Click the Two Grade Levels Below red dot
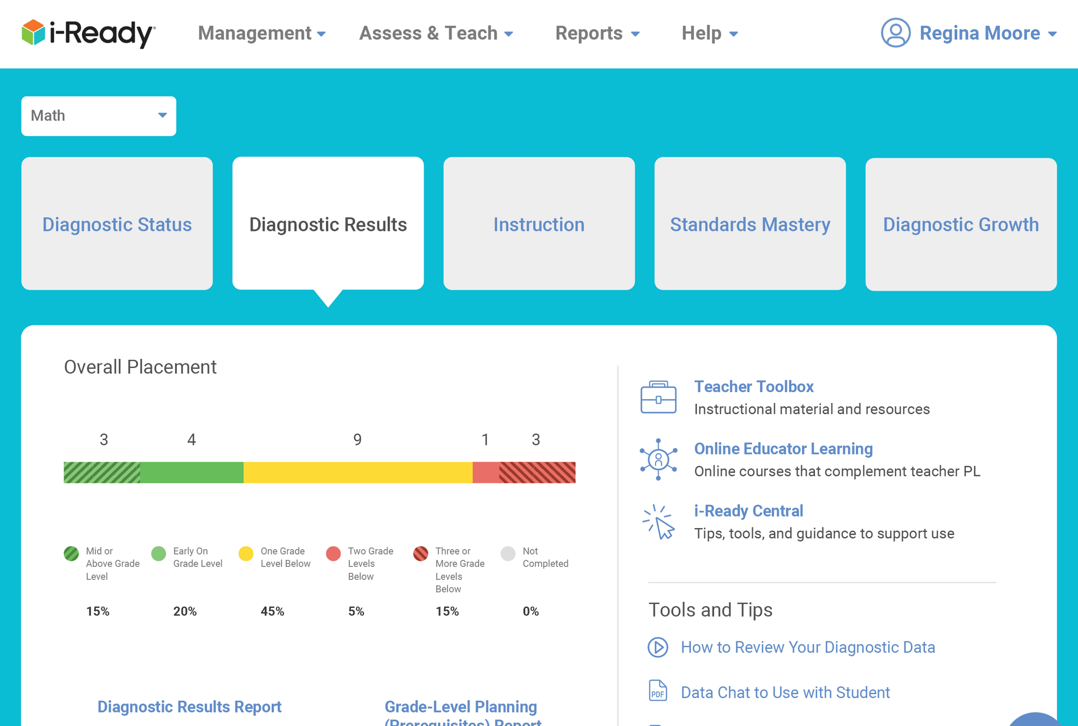The image size is (1078, 726). 334,553
